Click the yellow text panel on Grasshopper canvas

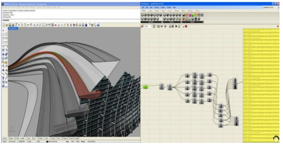pyautogui.click(x=261, y=86)
